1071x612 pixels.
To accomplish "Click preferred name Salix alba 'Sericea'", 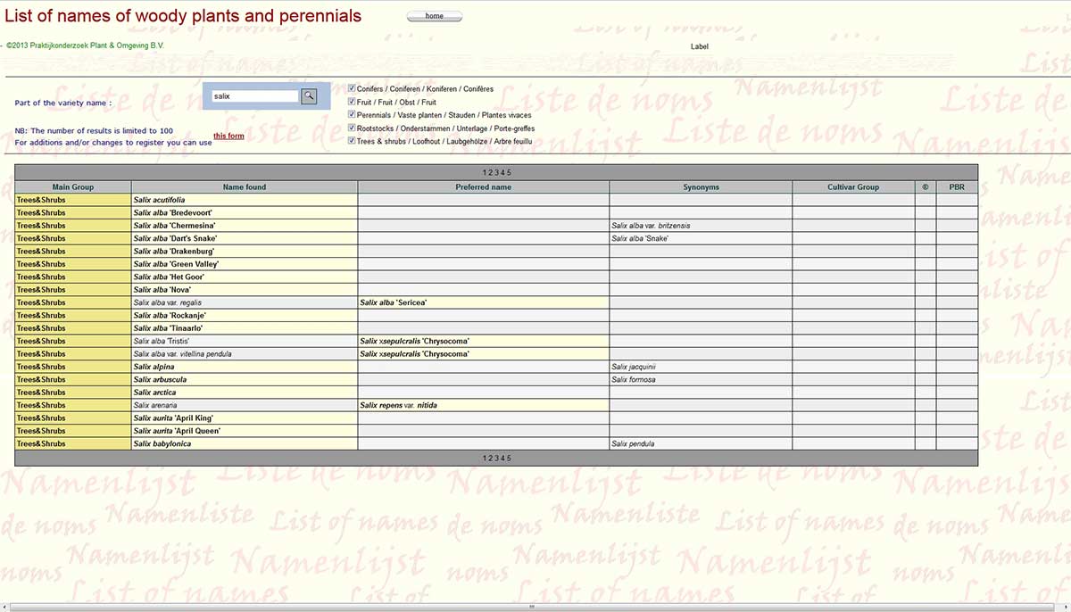I will 392,302.
